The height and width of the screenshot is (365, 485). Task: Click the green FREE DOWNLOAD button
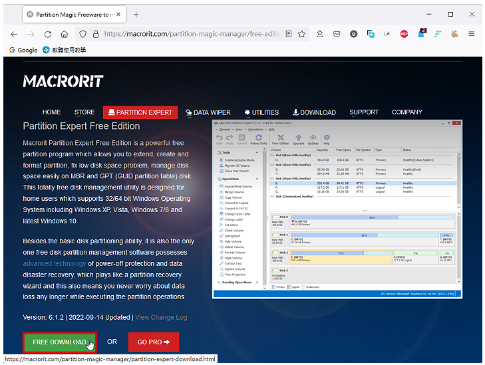point(60,342)
